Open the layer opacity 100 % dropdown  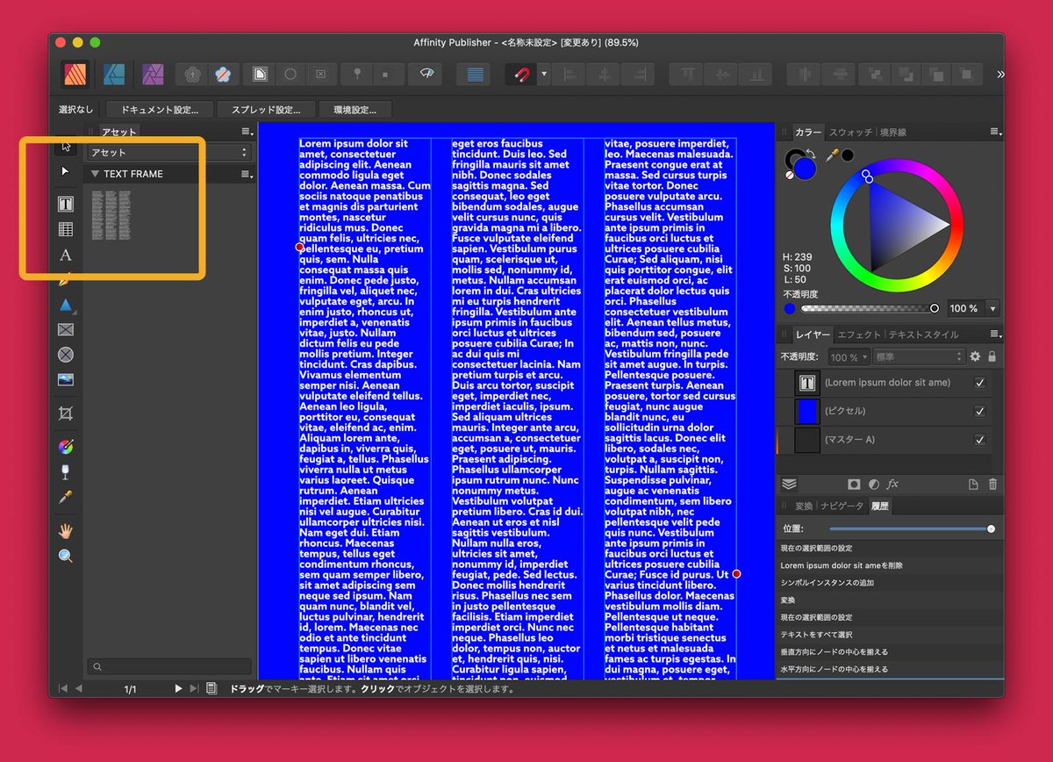click(x=849, y=357)
